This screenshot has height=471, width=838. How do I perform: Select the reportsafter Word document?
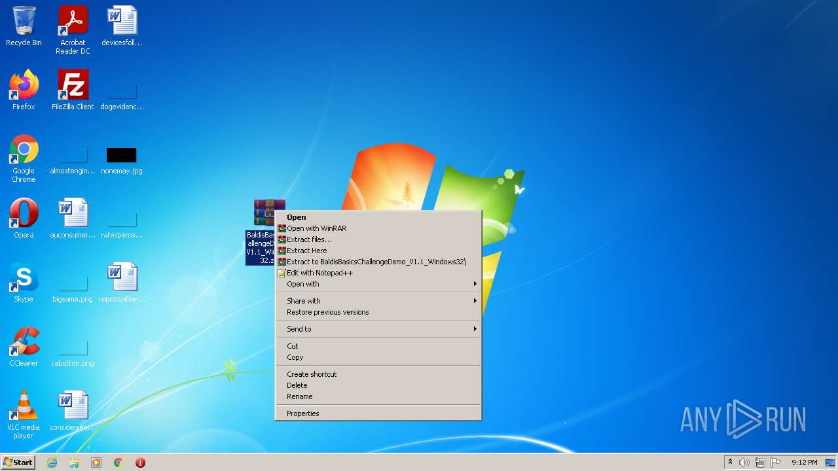pos(122,283)
